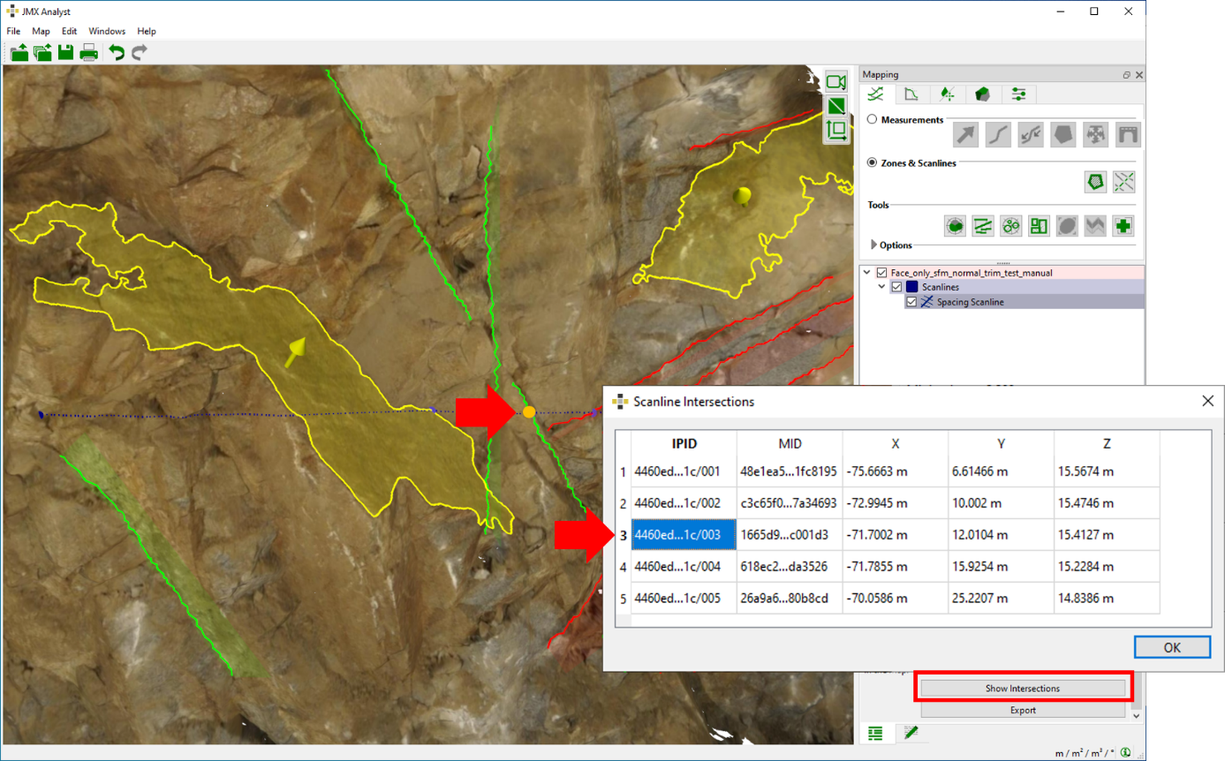This screenshot has height=761, width=1225.
Task: Uncheck the Scanlines group checkbox
Action: tap(897, 287)
